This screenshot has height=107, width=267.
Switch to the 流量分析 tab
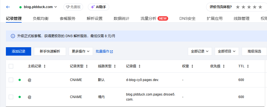(149, 18)
